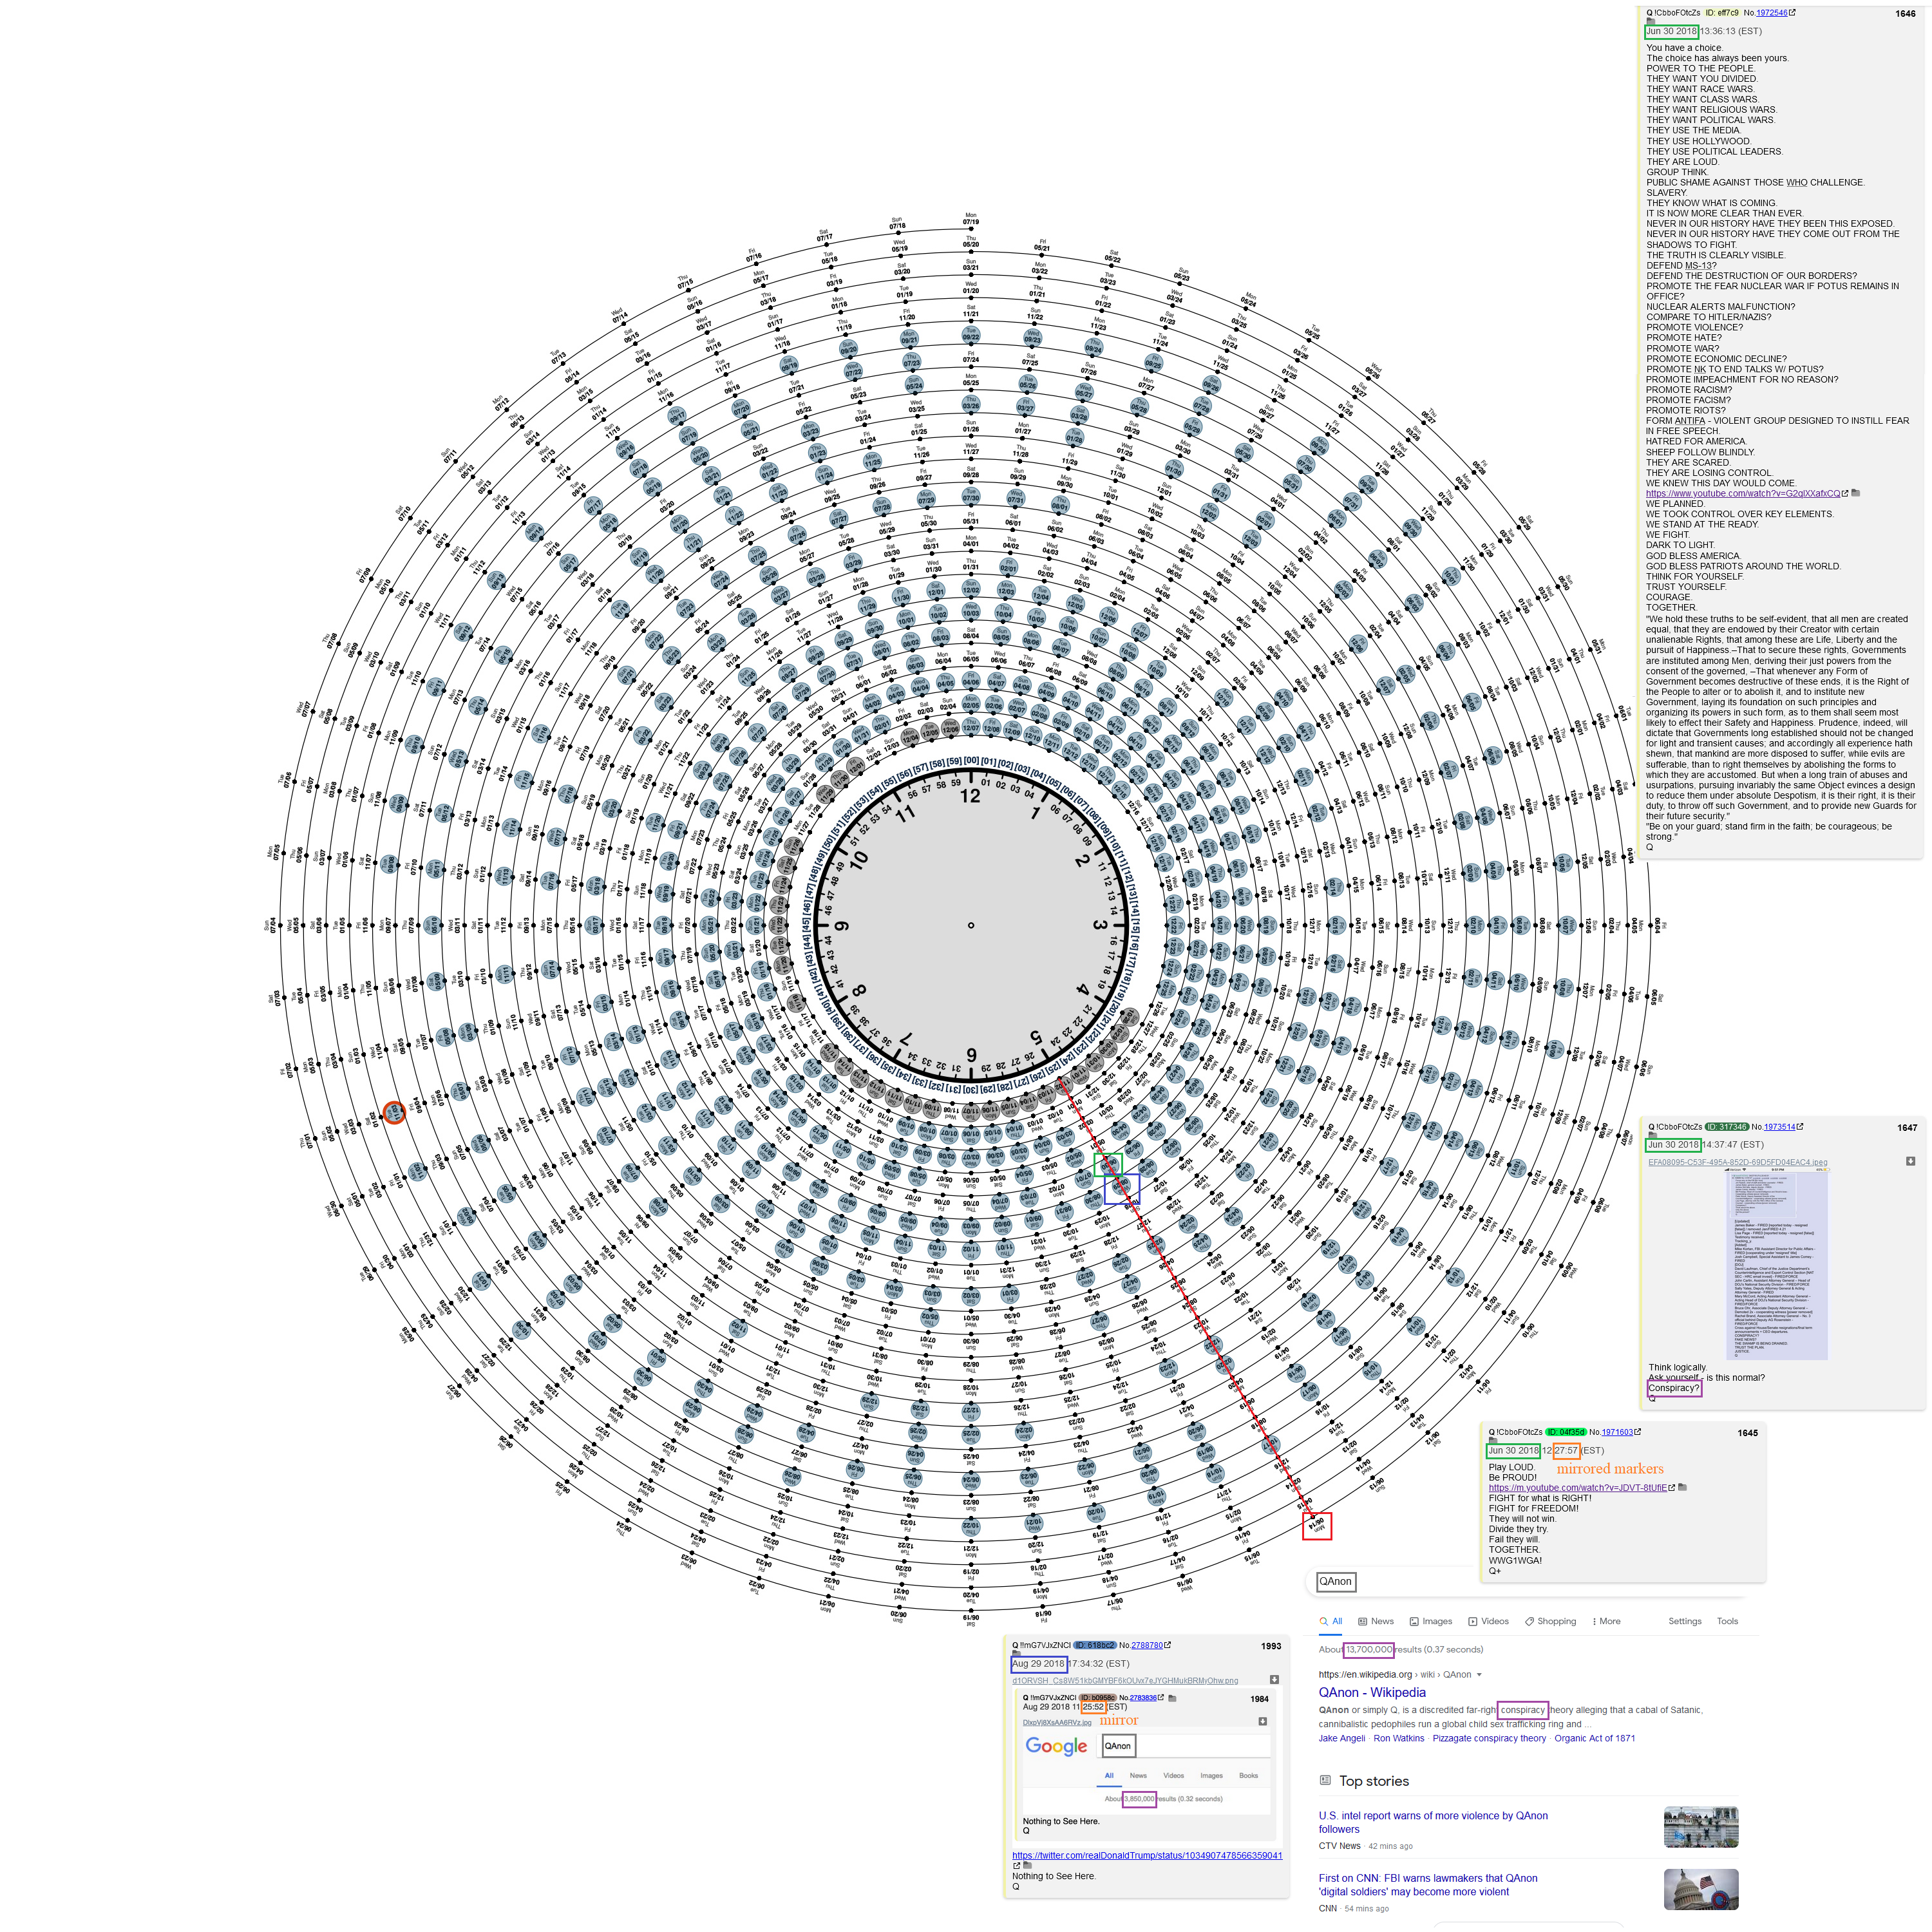Click external-link icon beside No.2783836
The height and width of the screenshot is (1932, 1932).
(x=1161, y=1697)
